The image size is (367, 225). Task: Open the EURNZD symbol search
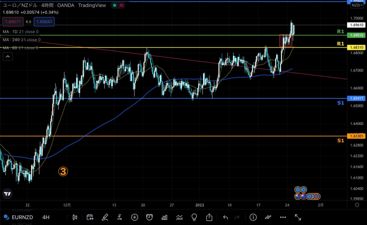coord(23,217)
